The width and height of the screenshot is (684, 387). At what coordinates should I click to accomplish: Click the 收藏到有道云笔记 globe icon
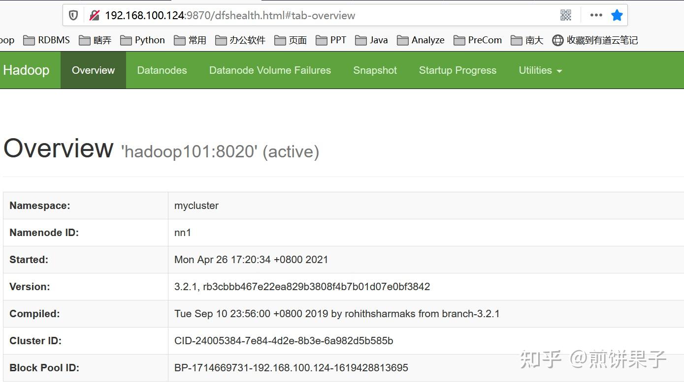pos(558,40)
